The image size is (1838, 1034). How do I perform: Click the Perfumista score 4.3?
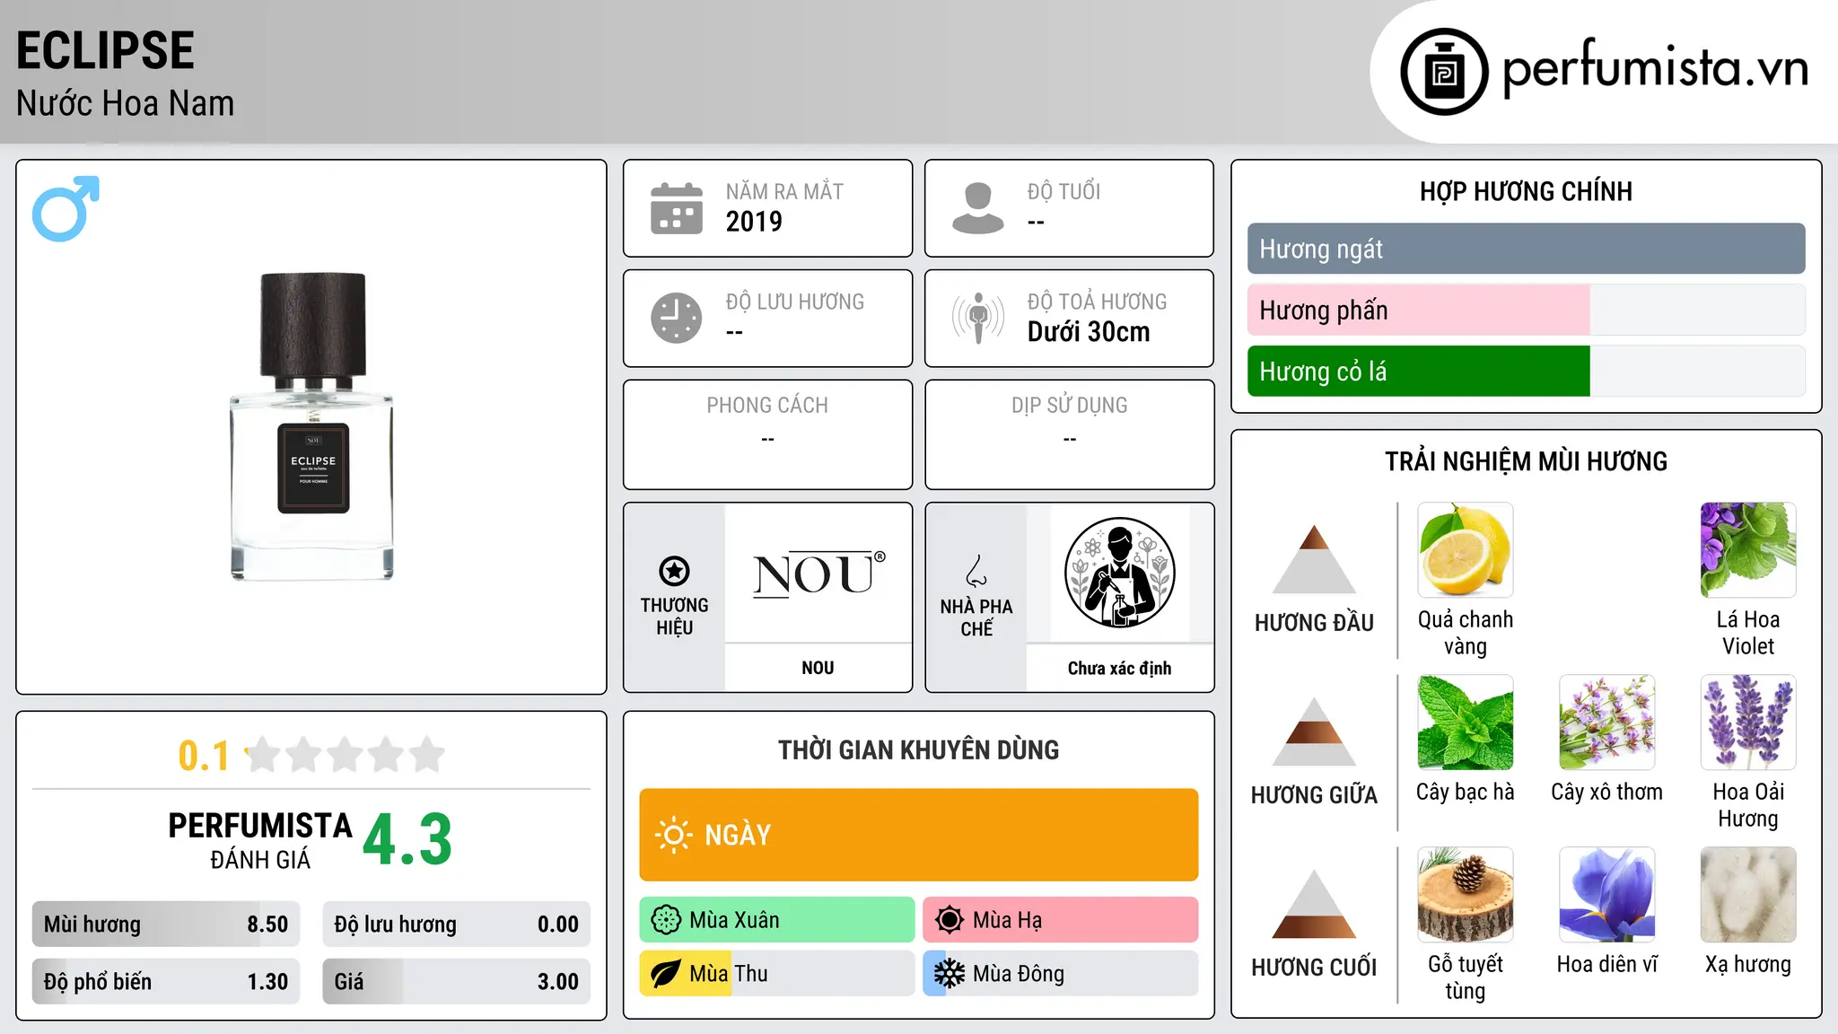pos(407,839)
